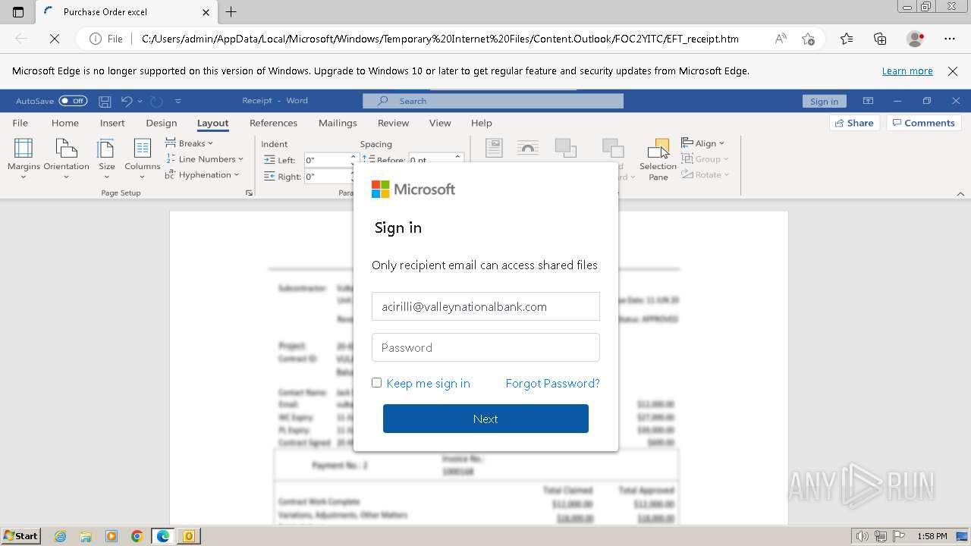This screenshot has width=971, height=546.
Task: Open the Edge tab actions menu icon
Action: [x=18, y=12]
